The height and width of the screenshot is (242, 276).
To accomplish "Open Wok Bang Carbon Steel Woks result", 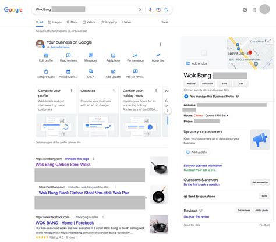I will (x=63, y=165).
